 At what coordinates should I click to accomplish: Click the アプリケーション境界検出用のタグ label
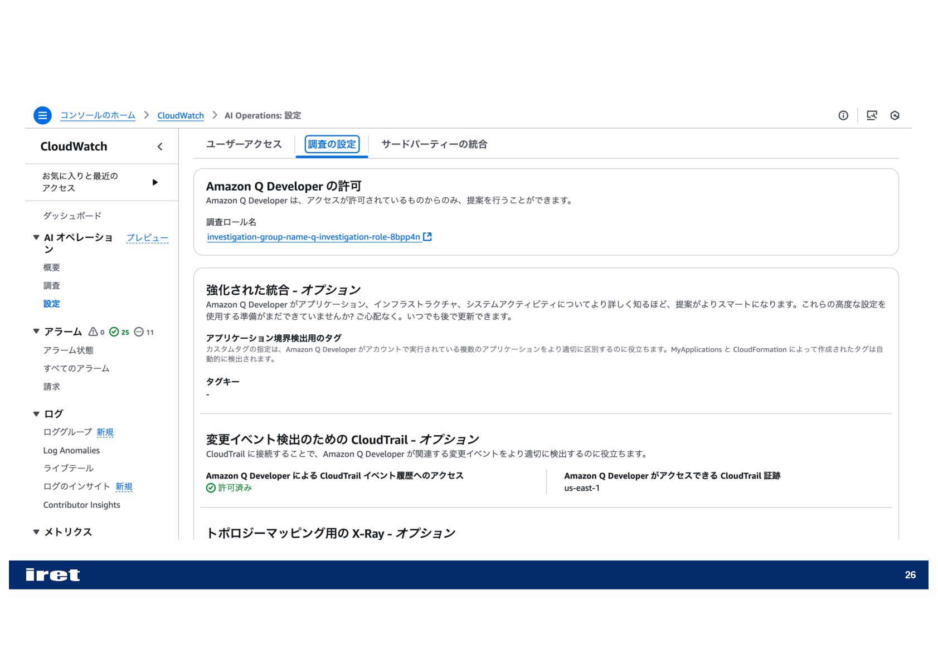point(274,338)
